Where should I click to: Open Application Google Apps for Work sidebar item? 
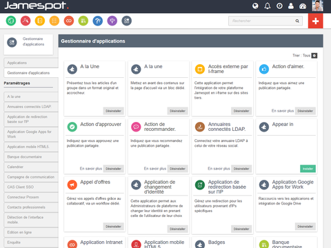31,134
